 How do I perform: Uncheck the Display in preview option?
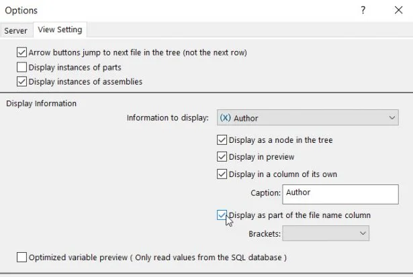pyautogui.click(x=222, y=157)
